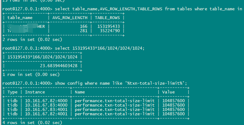This screenshot has width=244, height=125.
Task: Click the table_name column header
Action: tap(20, 17)
